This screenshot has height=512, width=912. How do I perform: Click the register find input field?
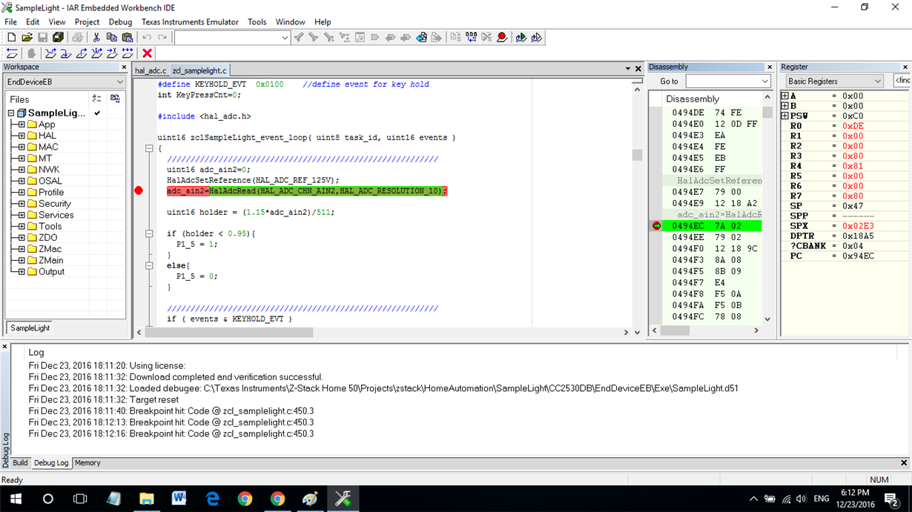(902, 81)
